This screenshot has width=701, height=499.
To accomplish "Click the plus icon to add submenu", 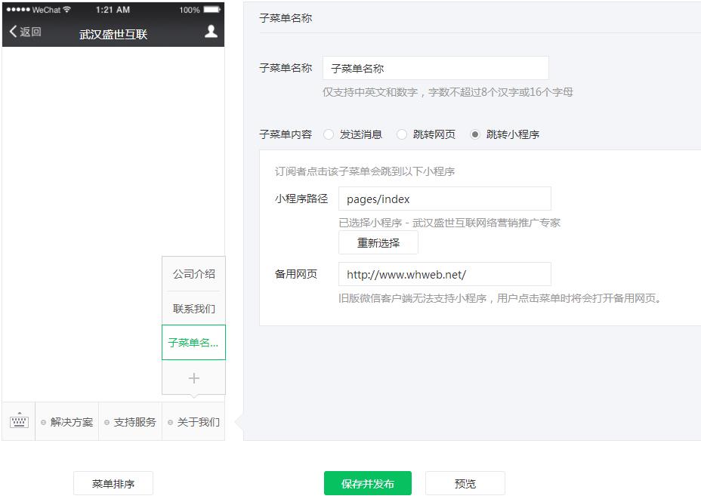I will click(193, 377).
